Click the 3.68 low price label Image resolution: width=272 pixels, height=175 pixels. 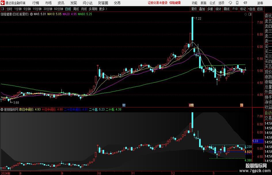pos(16,103)
